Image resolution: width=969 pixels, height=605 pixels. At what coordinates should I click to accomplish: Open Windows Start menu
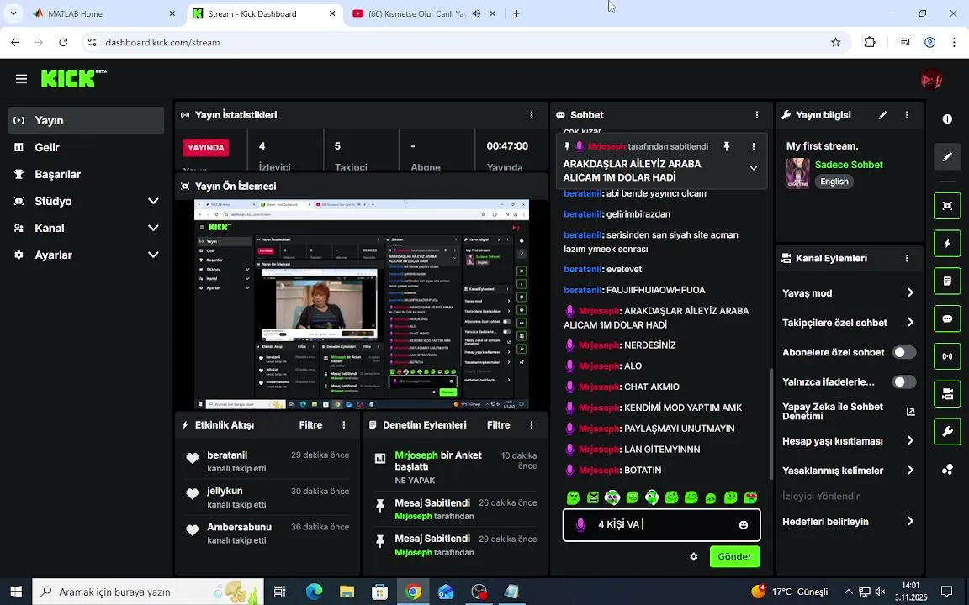15,592
